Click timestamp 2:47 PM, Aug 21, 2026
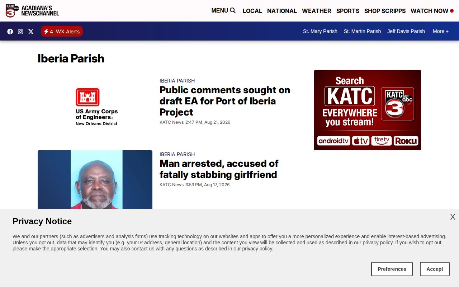 (x=208, y=122)
